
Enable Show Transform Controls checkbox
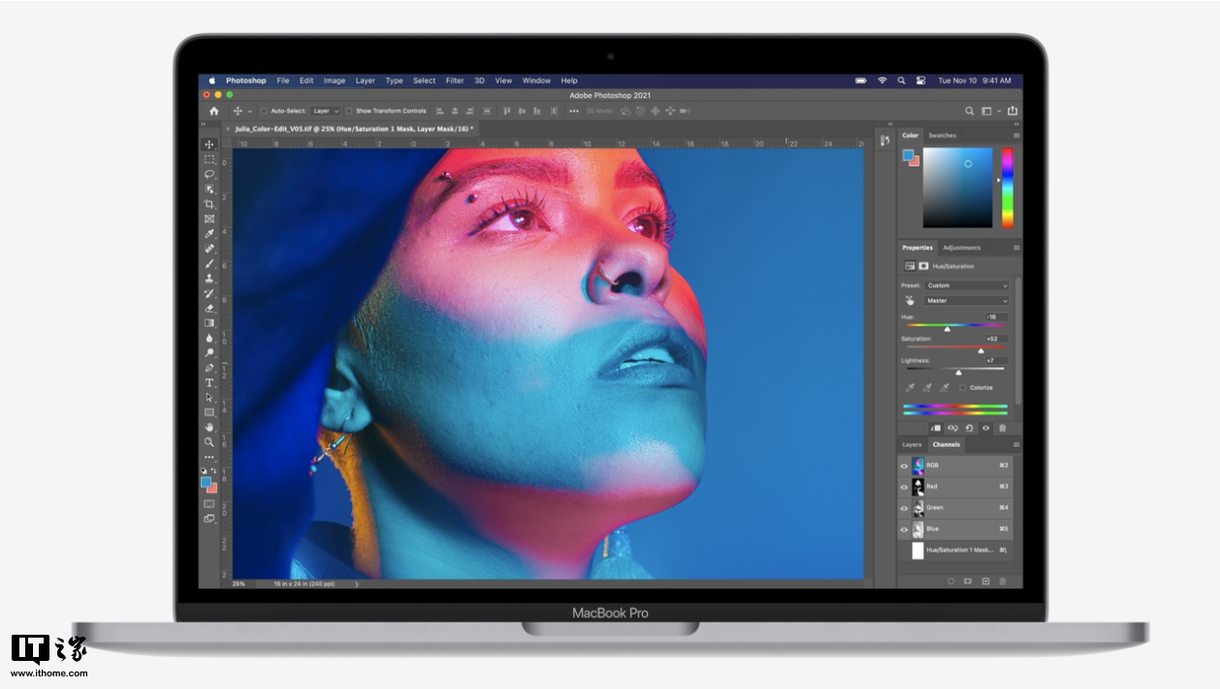349,111
